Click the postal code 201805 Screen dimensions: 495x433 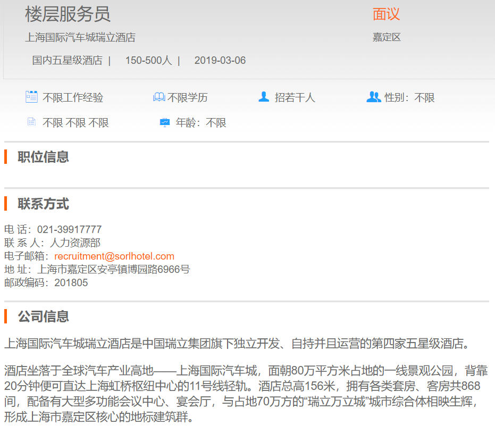[71, 283]
